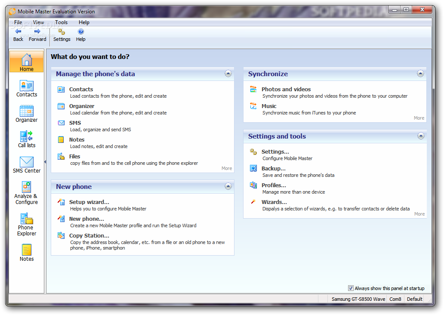Screen dimensions: 444x315
Task: Open the File menu
Action: click(18, 22)
